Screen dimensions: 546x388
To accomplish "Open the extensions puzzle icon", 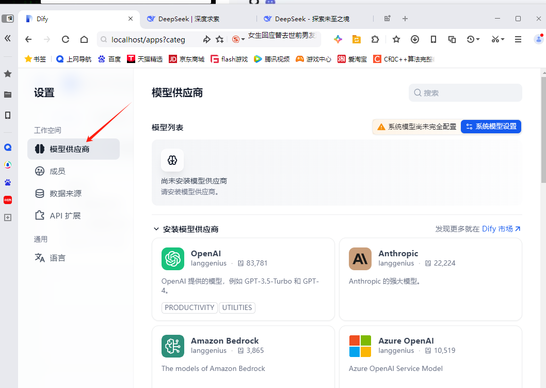I will pyautogui.click(x=375, y=39).
